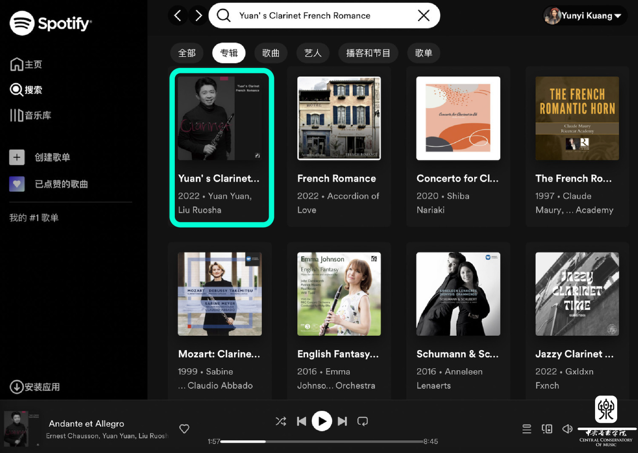This screenshot has width=638, height=453.
Task: Toggle shuffle playback
Action: click(281, 421)
